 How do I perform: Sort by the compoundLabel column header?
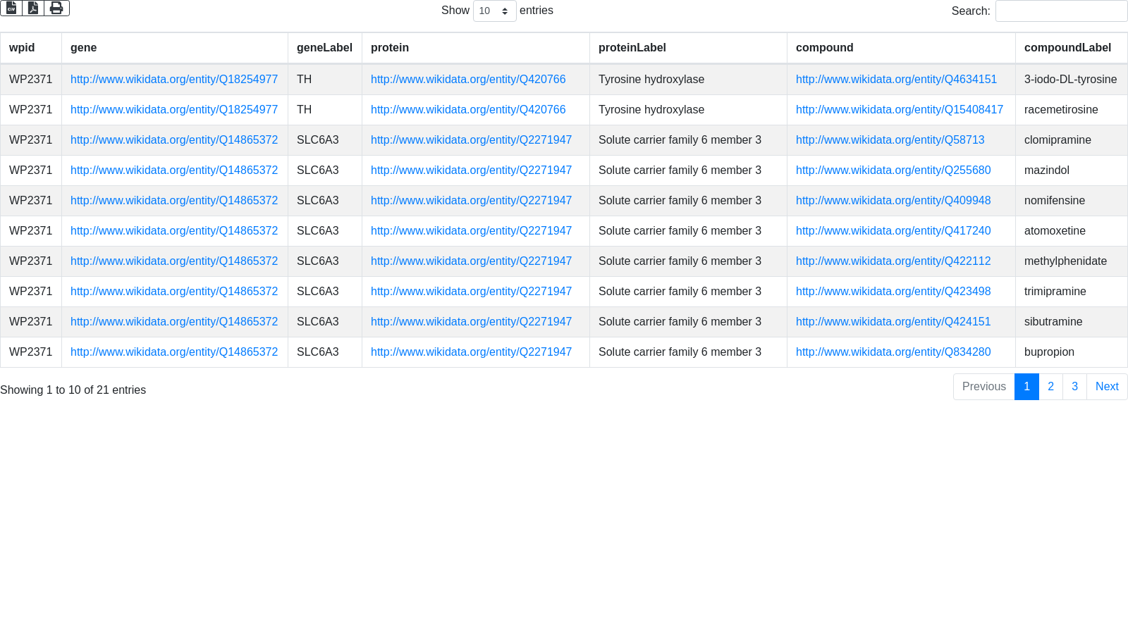click(x=1067, y=48)
